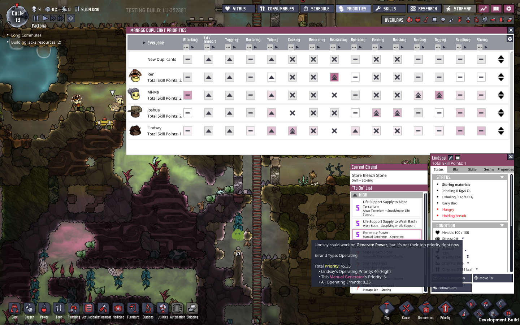520x325 pixels.
Task: Open the Plumbing build category
Action: (74, 310)
